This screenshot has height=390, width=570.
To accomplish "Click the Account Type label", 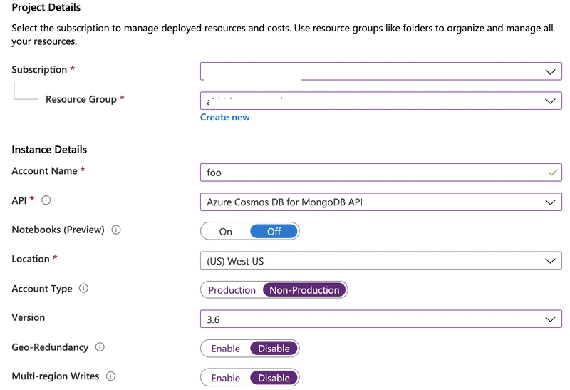I will 42,289.
